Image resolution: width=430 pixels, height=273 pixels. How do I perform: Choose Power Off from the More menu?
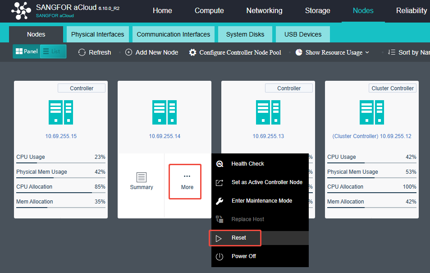[260, 256]
